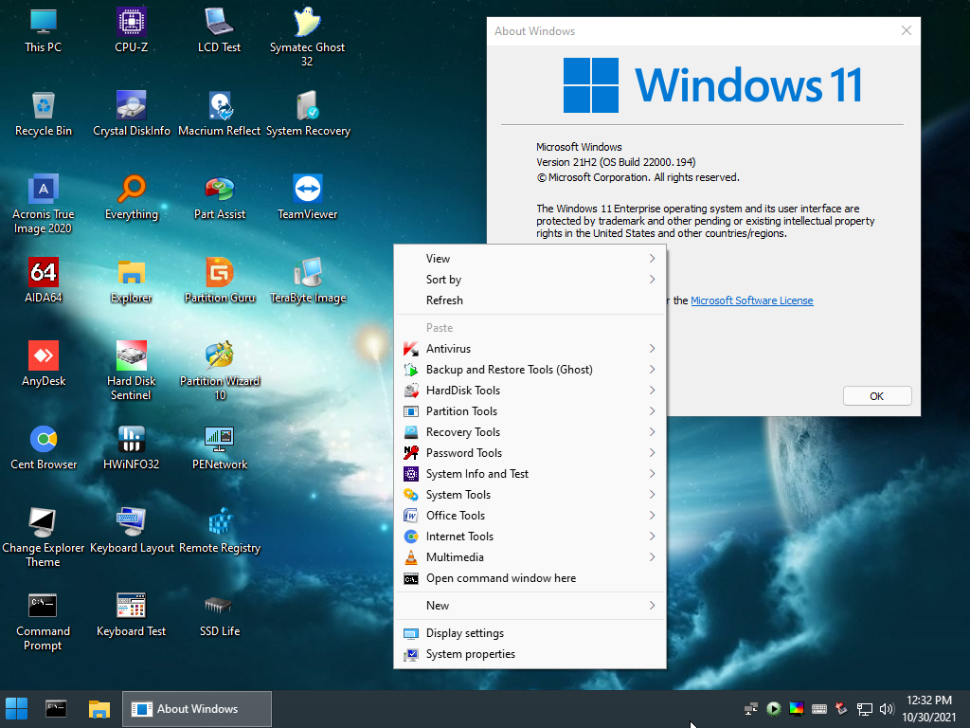Viewport: 970px width, 728px height.
Task: Launch Command Prompt desktop icon
Action: tap(44, 621)
